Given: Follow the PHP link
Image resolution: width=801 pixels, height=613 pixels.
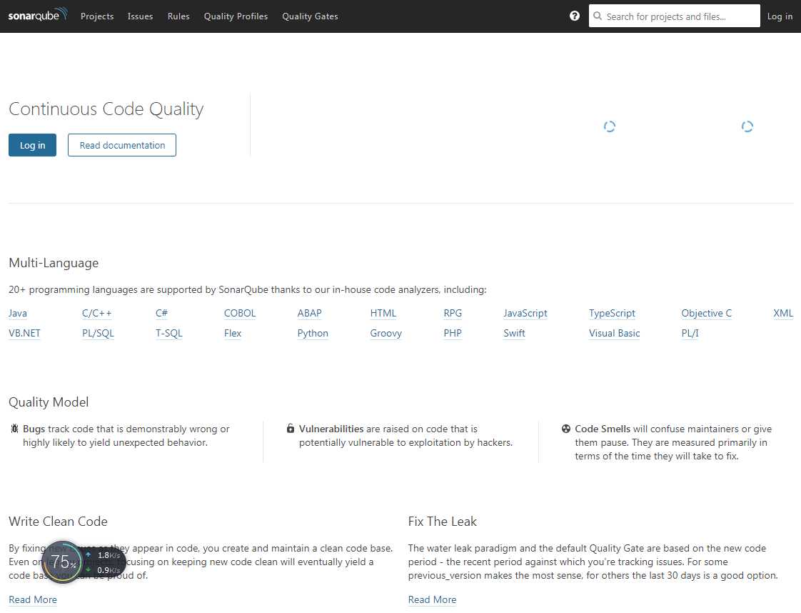Looking at the screenshot, I should click(453, 333).
